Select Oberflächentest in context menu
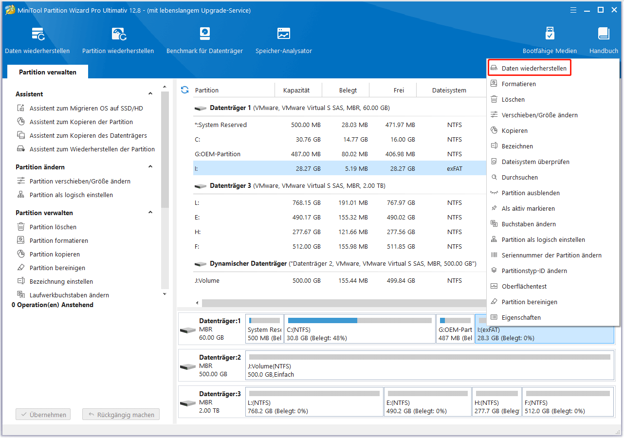This screenshot has width=624, height=438. click(x=553, y=286)
